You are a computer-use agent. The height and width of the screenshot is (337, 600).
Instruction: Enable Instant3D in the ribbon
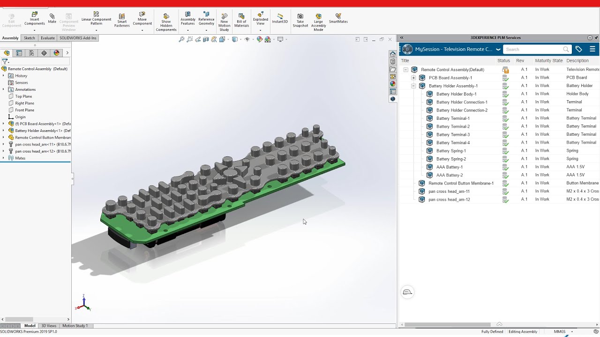(279, 19)
